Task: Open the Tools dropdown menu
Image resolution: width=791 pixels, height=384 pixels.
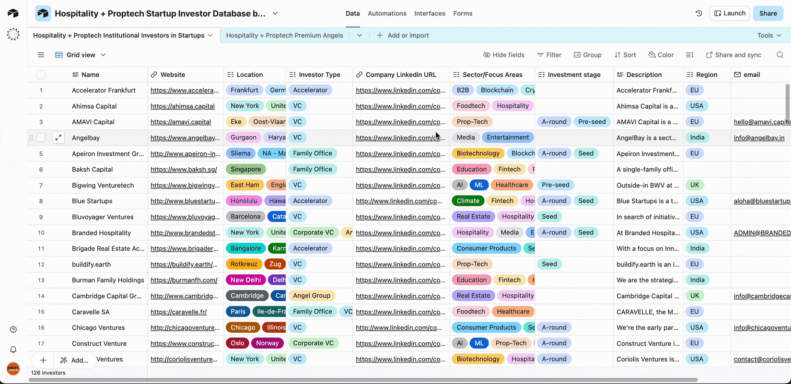Action: click(x=769, y=35)
